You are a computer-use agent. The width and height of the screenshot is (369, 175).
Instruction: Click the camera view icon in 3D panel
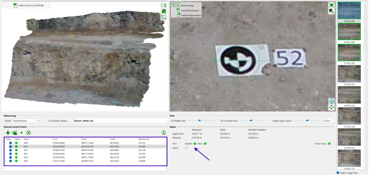164,5
